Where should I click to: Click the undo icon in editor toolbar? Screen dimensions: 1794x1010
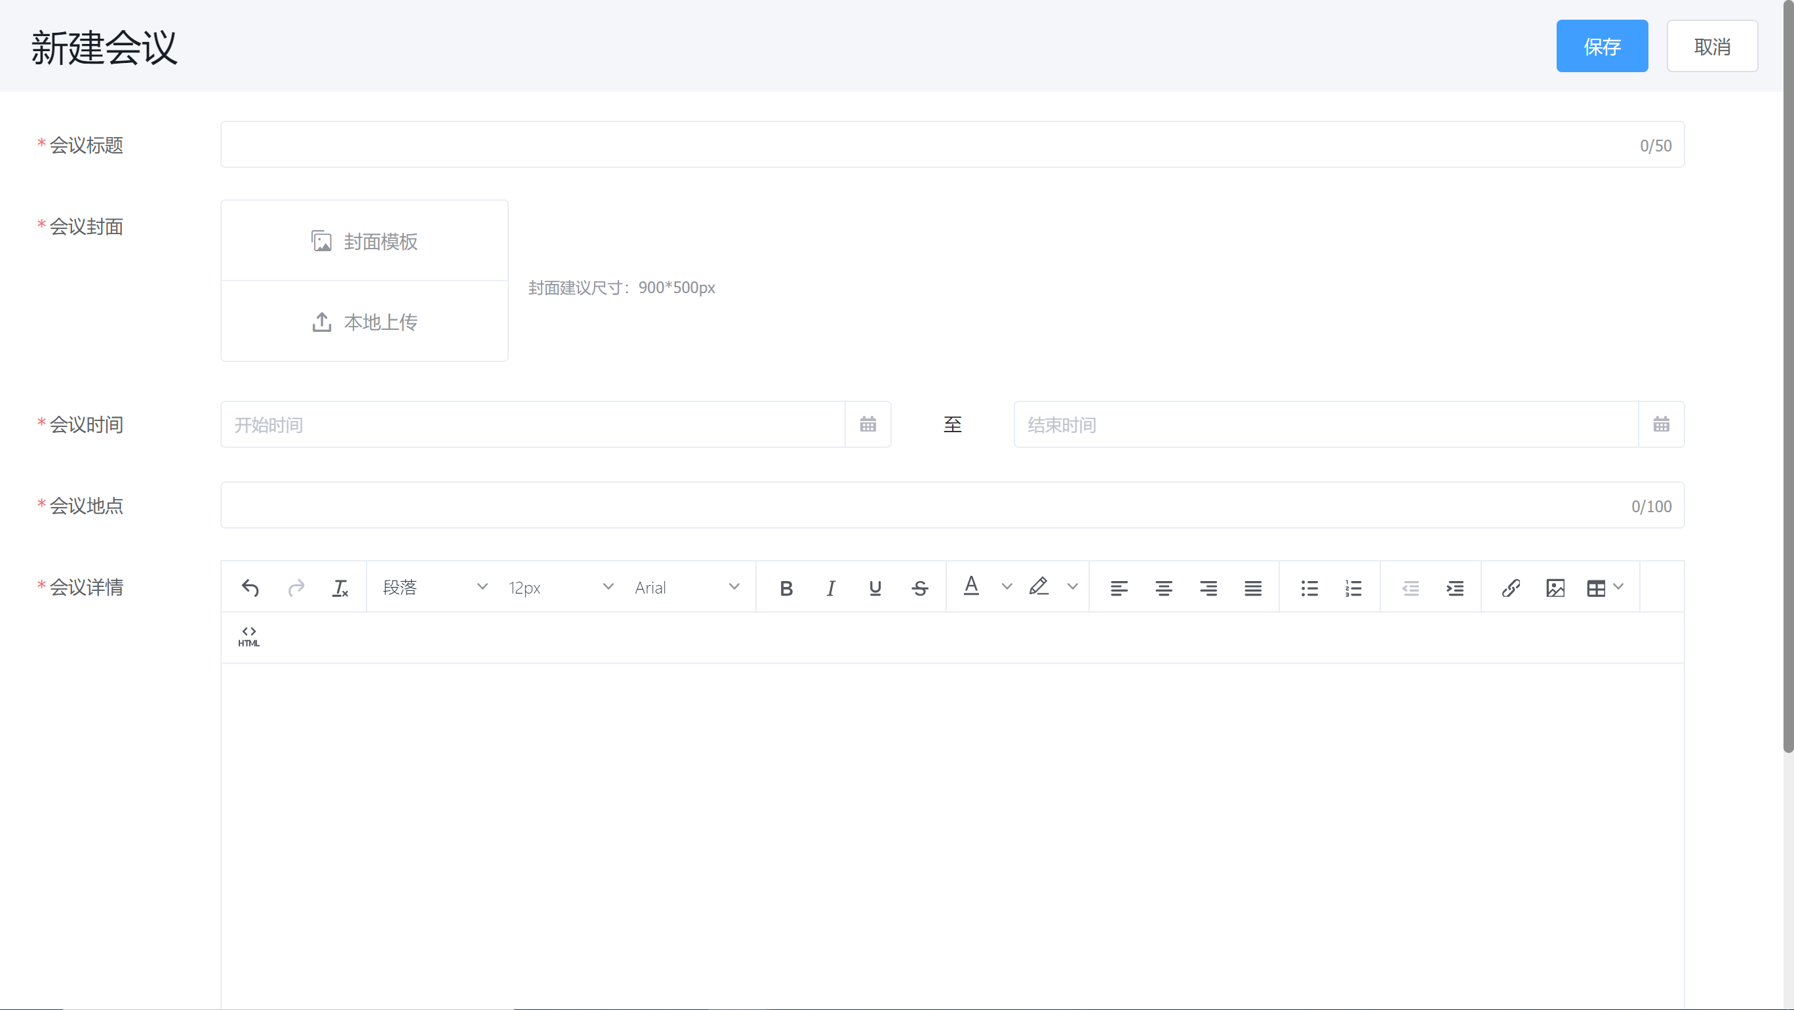tap(250, 588)
